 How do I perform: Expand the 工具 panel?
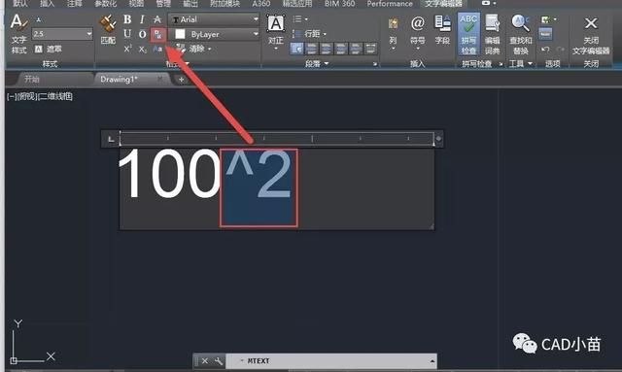click(521, 64)
